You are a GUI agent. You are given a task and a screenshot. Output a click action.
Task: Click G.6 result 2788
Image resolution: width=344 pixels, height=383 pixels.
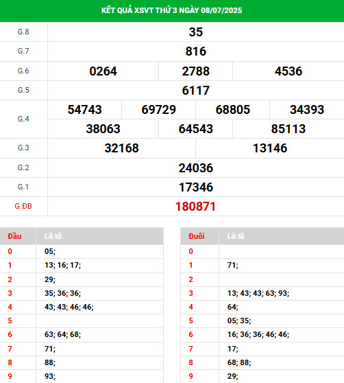coord(195,71)
